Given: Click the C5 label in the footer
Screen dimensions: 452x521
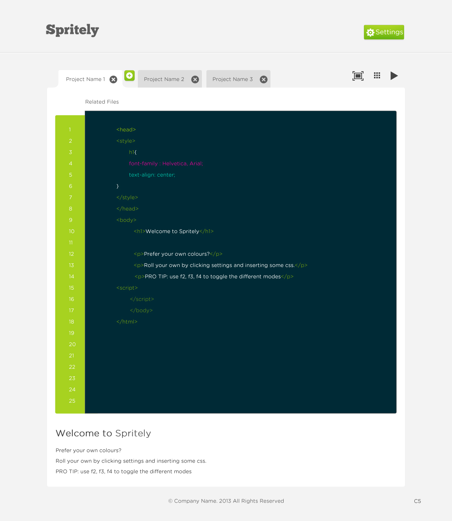Looking at the screenshot, I should (417, 501).
